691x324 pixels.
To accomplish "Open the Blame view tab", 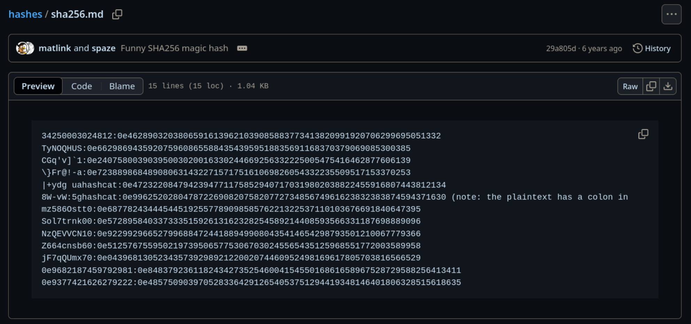I will tap(122, 86).
